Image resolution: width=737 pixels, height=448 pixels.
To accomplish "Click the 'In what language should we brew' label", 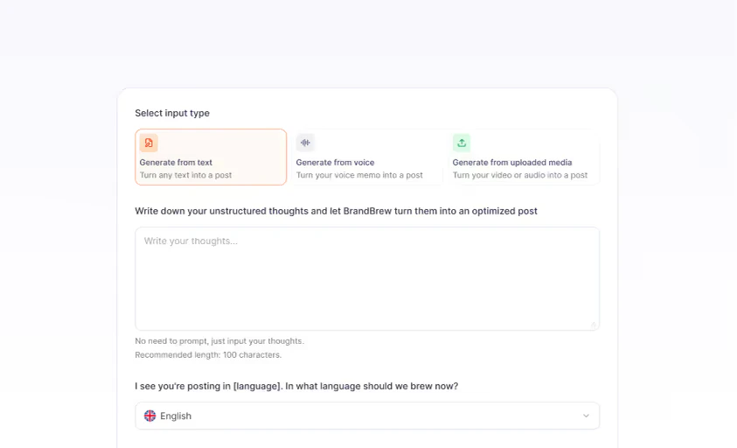I will click(x=296, y=386).
